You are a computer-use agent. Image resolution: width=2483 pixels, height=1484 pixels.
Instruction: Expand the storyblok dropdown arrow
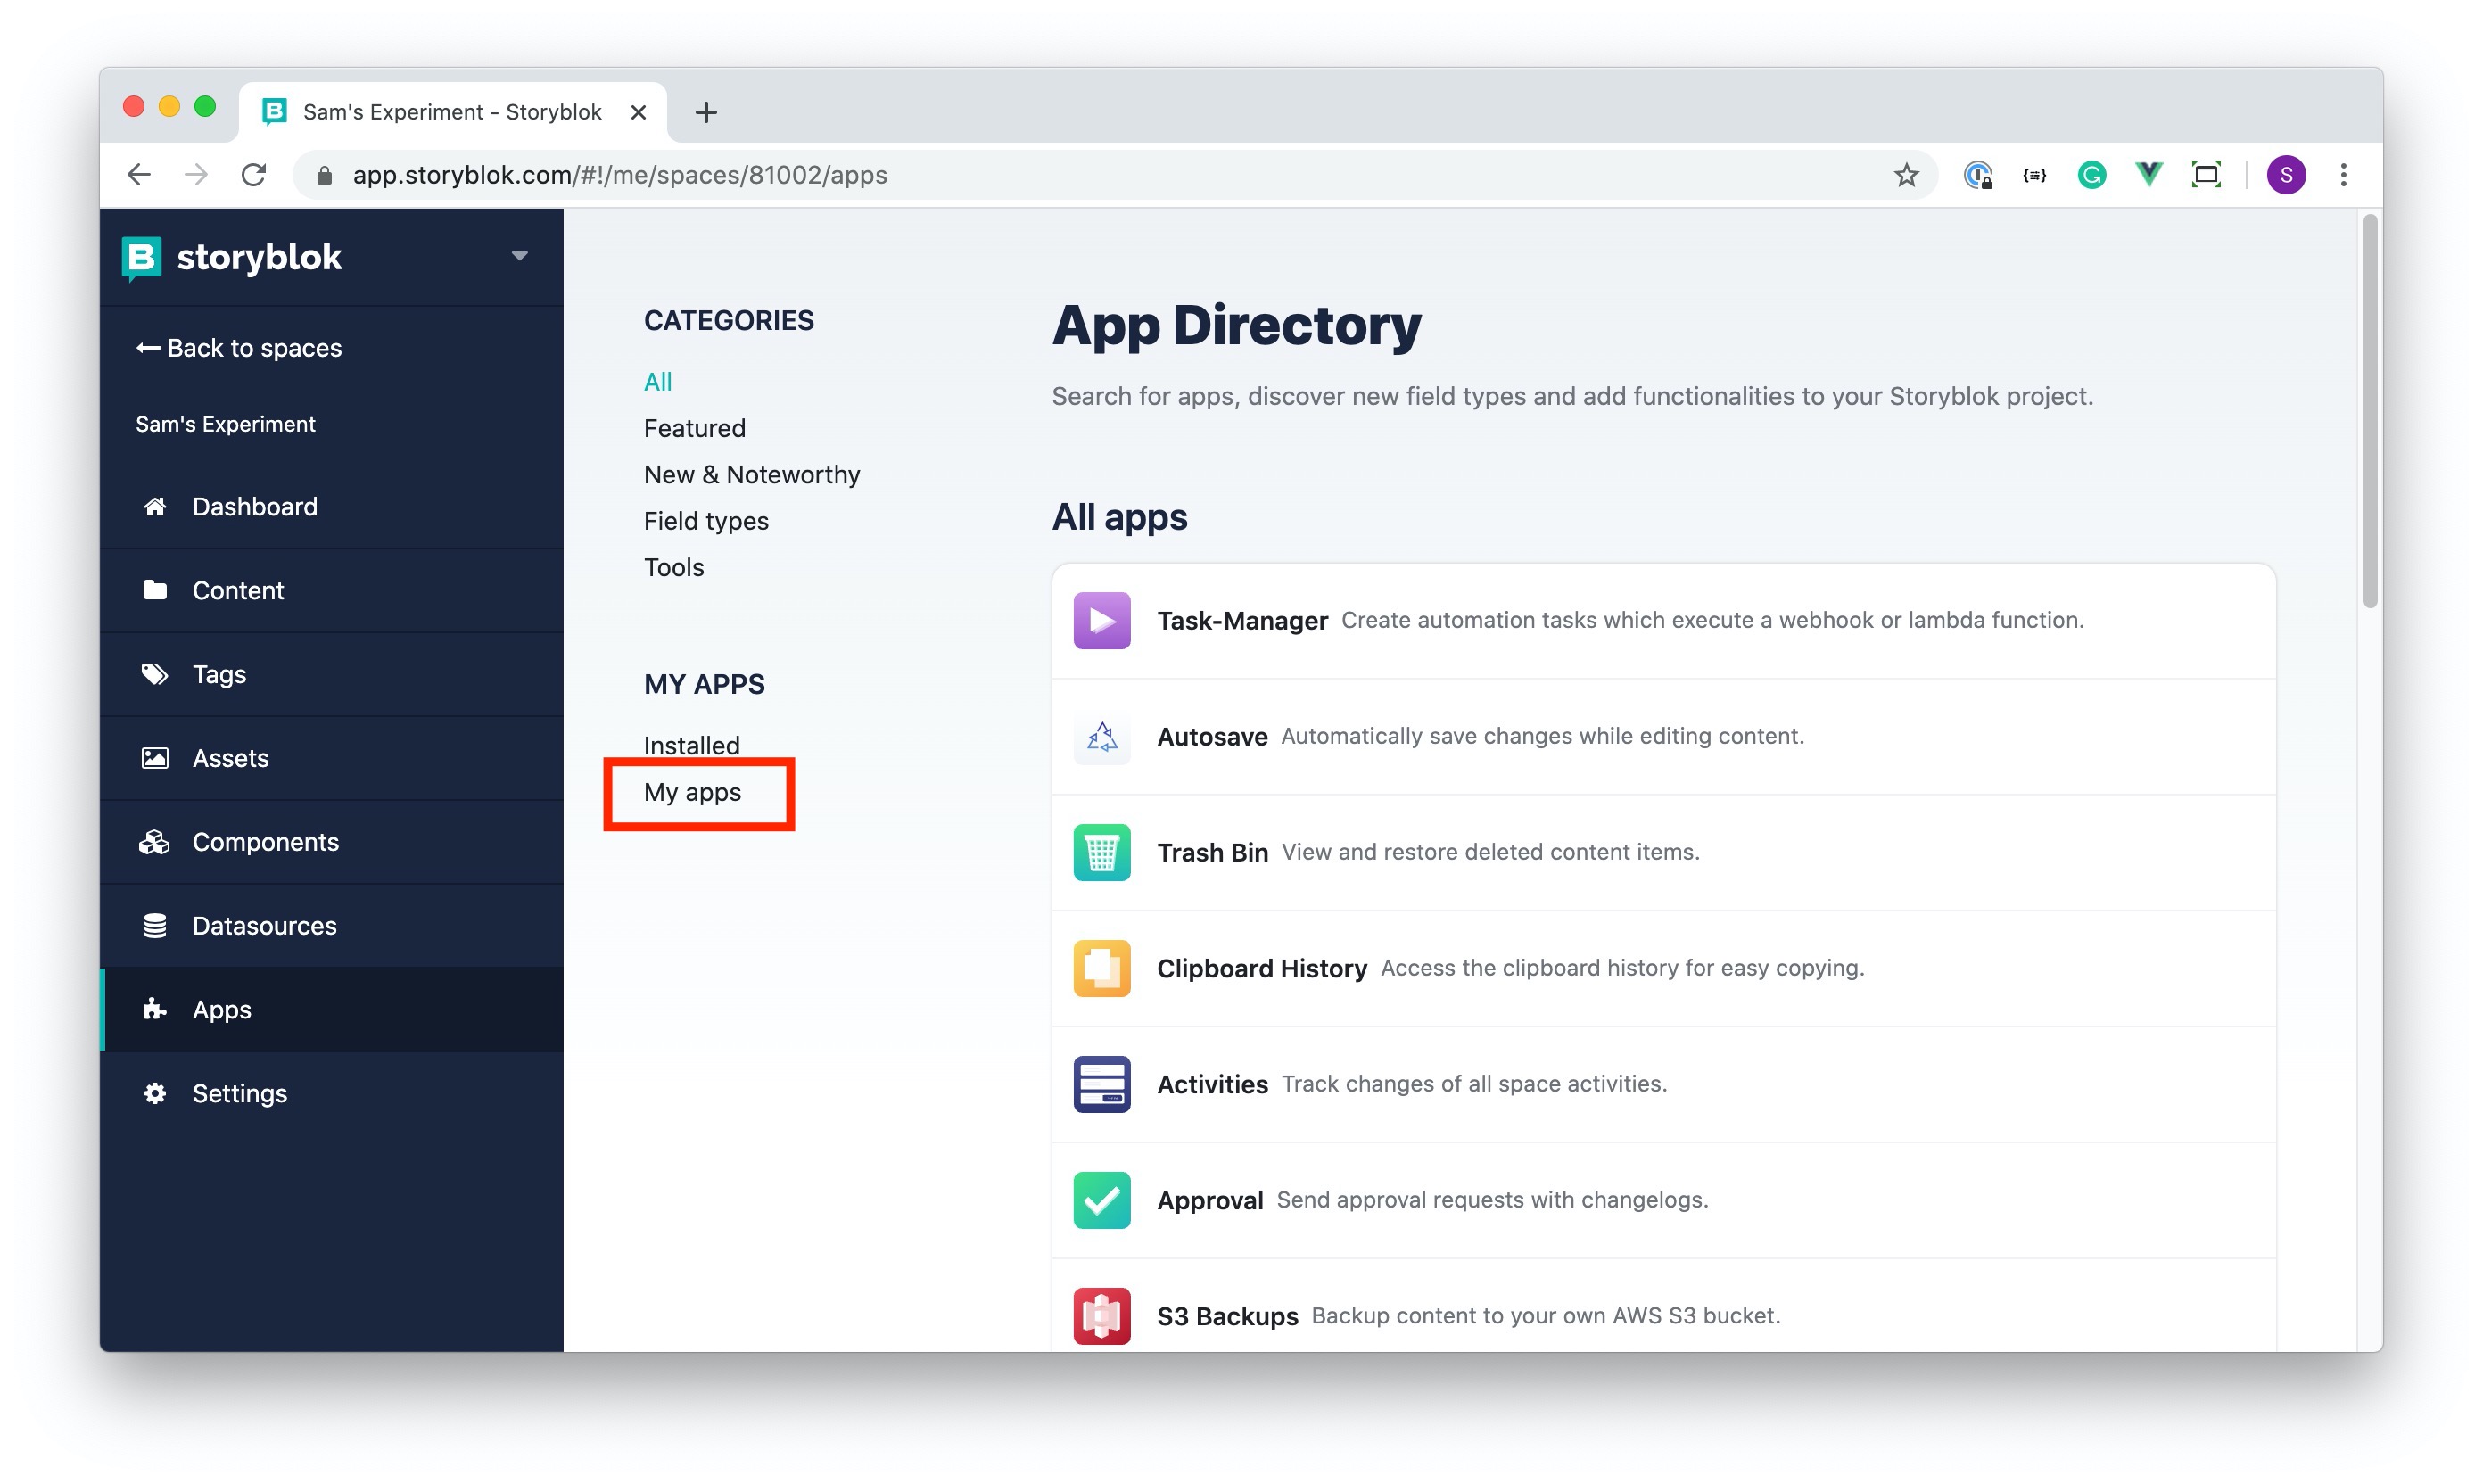[519, 256]
